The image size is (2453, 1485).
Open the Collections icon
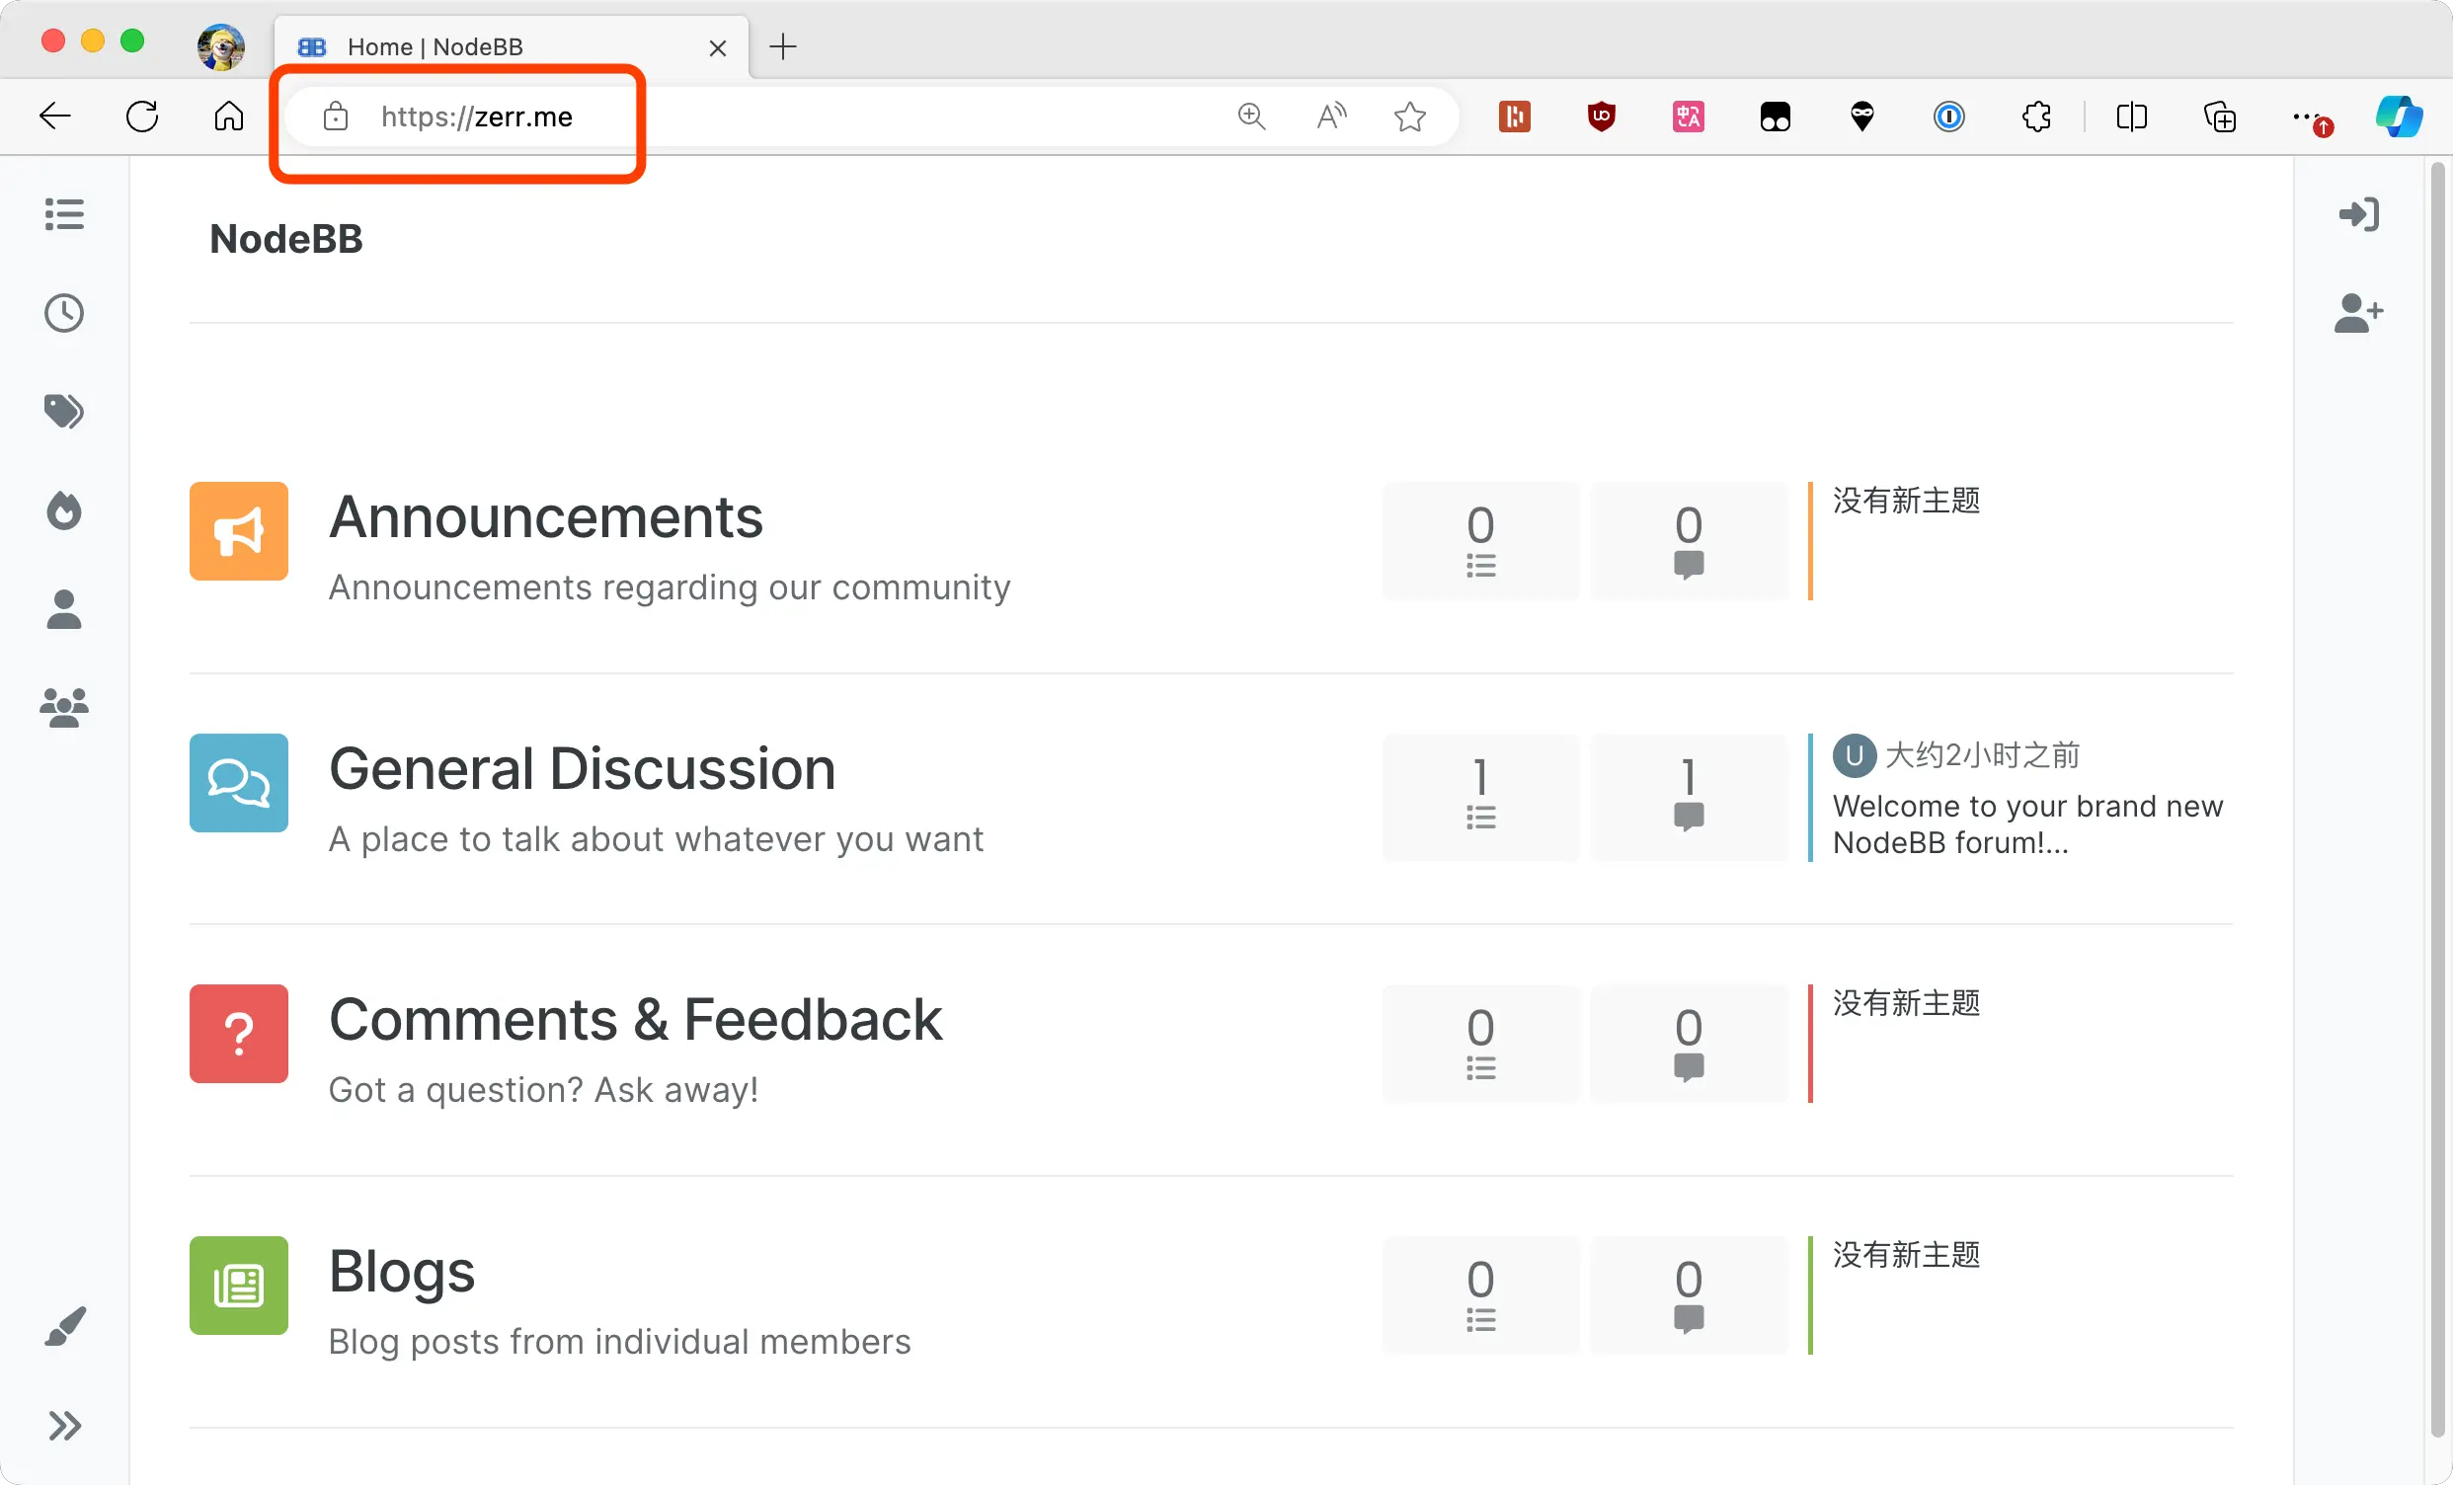point(2219,117)
